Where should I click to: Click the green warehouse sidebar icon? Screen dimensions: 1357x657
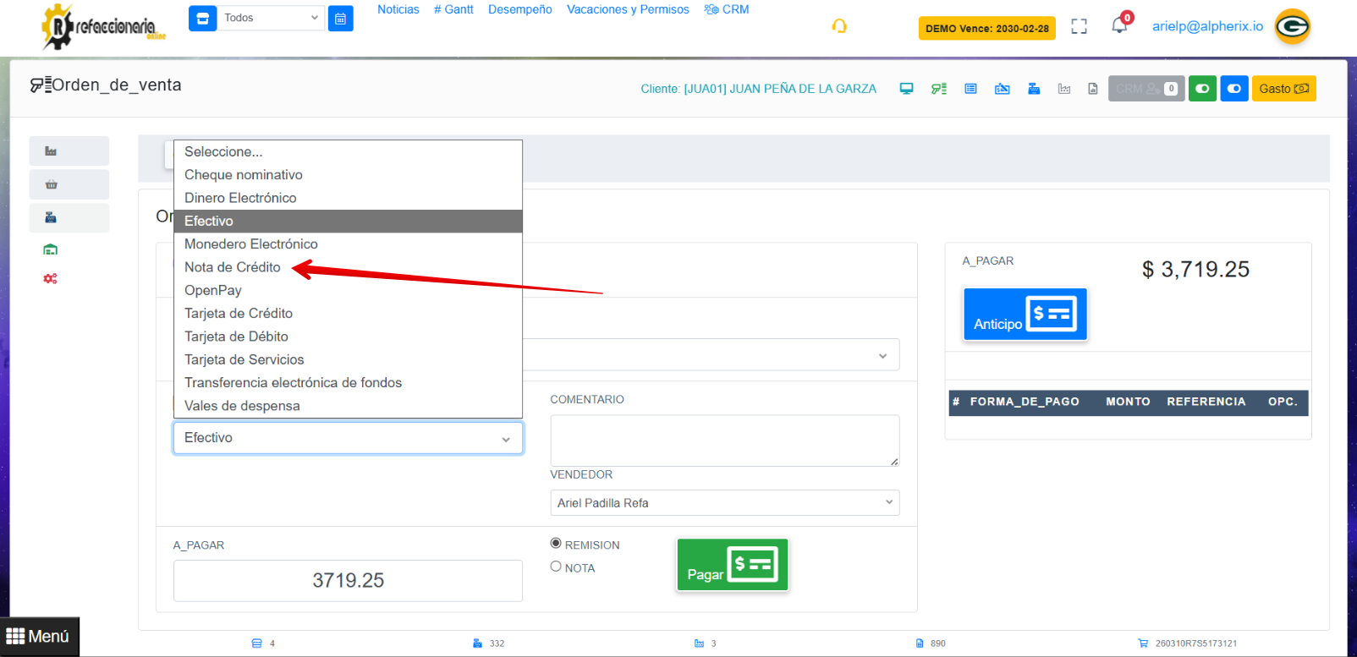(x=50, y=249)
